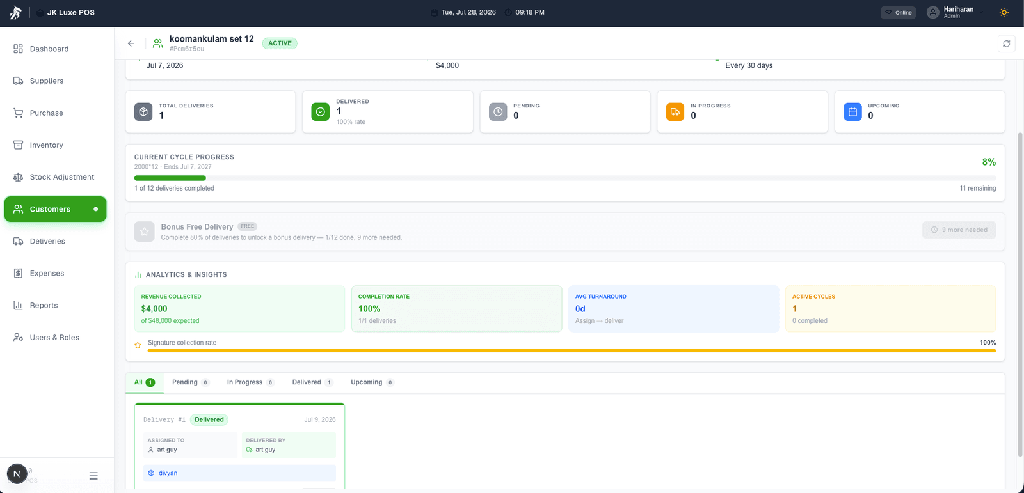Refresh the customer page
Image resolution: width=1024 pixels, height=493 pixels.
point(1006,43)
